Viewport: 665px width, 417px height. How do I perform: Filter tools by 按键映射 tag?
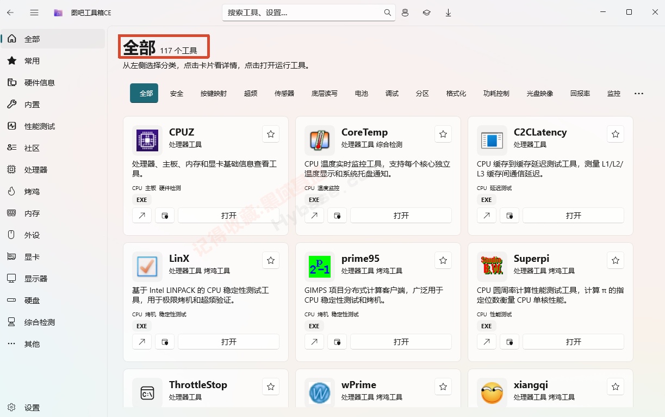tap(214, 93)
